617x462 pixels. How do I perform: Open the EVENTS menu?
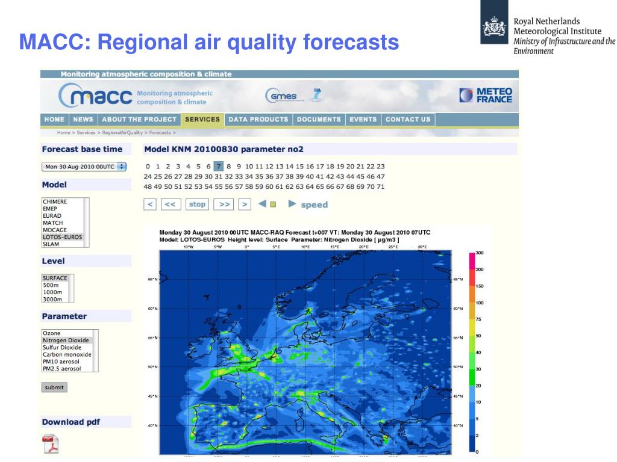(363, 120)
